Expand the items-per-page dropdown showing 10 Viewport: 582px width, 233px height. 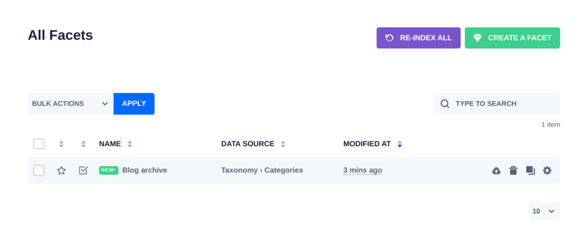[x=544, y=211]
